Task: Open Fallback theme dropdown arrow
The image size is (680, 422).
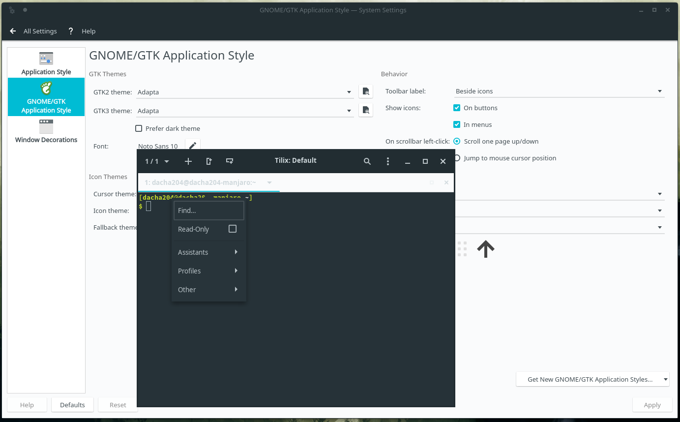Action: coord(660,227)
